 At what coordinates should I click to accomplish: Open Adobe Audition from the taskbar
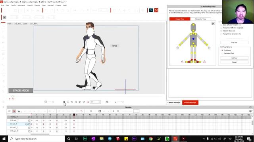[x=85, y=138]
